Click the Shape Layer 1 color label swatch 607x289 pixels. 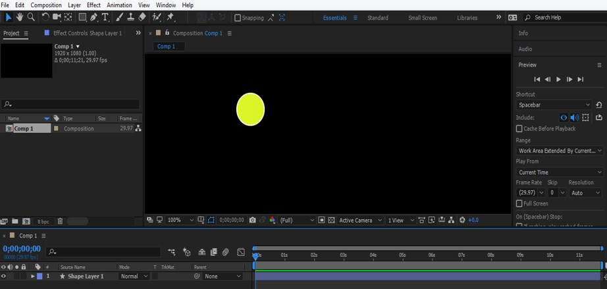coord(40,276)
